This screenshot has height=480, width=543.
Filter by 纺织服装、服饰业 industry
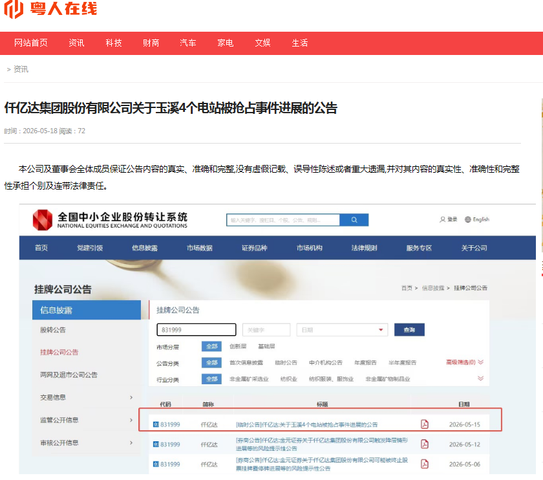331,379
